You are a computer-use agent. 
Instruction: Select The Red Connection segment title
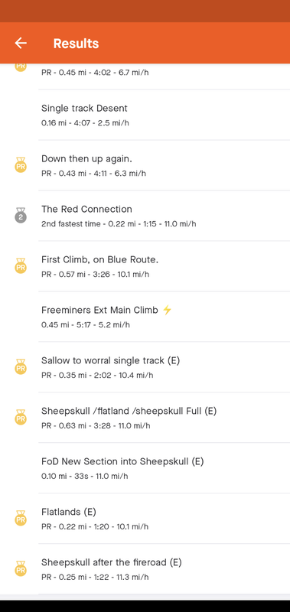pos(86,209)
